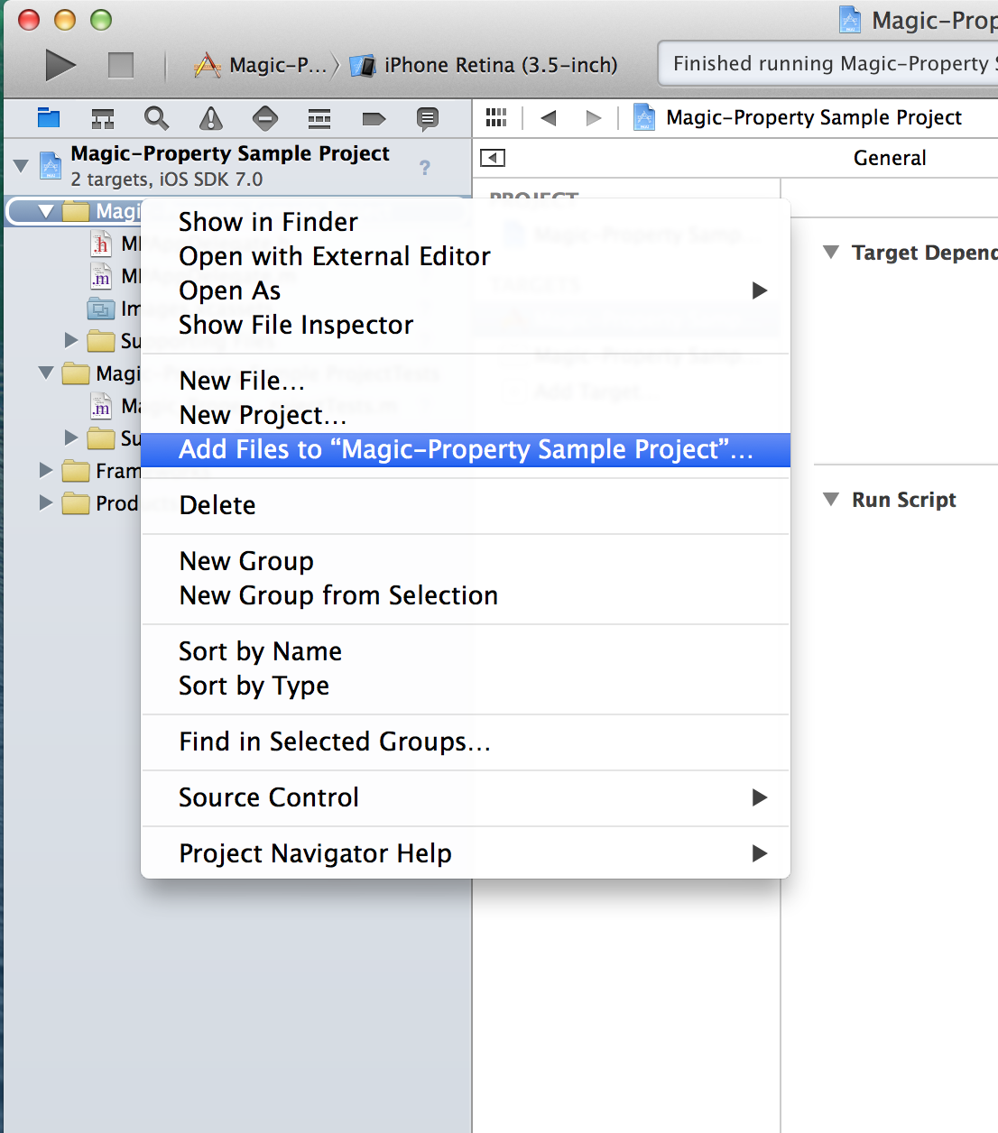Collapse the Target Dependencies section
The image size is (998, 1133).
831,252
